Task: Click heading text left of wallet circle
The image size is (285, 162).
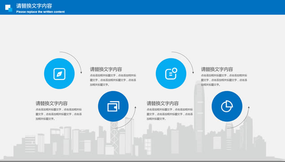Action: coord(52,104)
